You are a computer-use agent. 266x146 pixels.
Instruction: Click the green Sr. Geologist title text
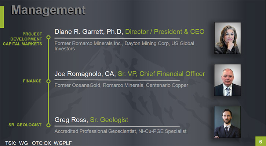[109, 120]
